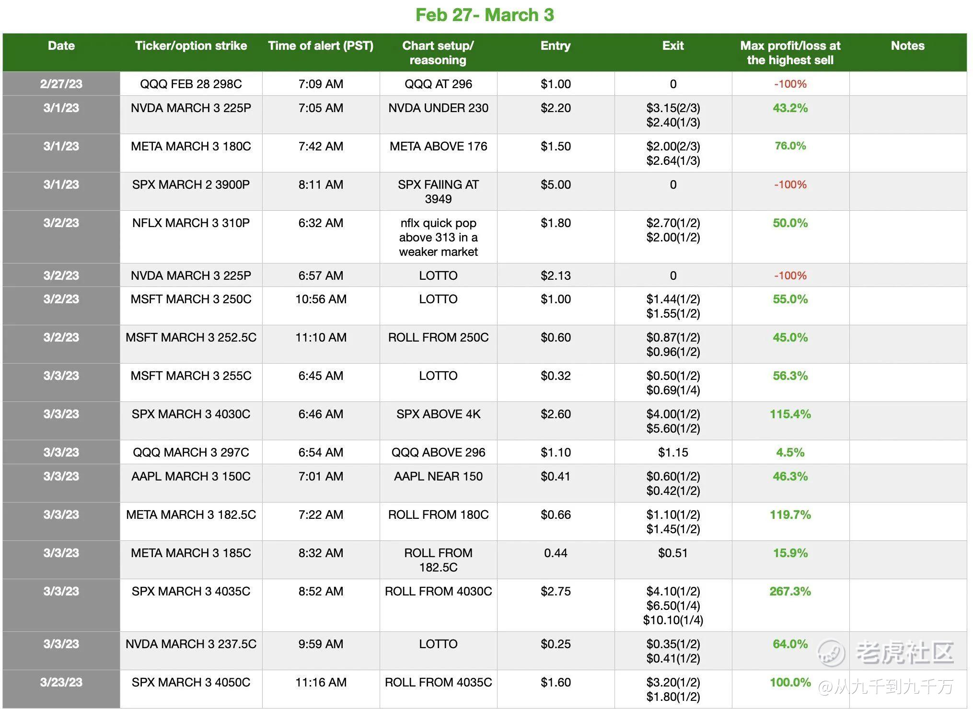This screenshot has width=973, height=709.
Task: Click the '10:56 AM' alert time
Action: (x=321, y=299)
